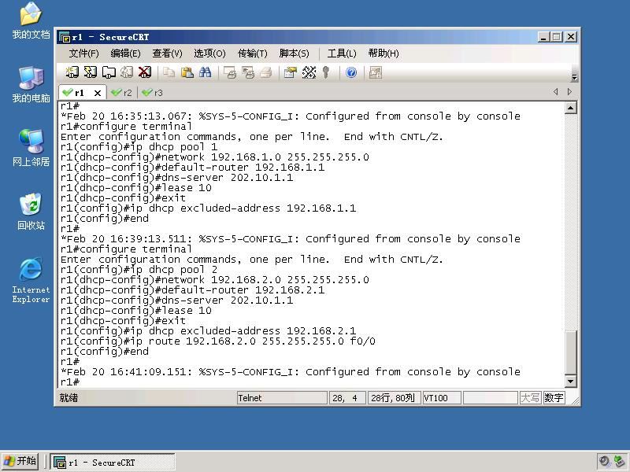Click the Copy toolbar icon

pyautogui.click(x=169, y=72)
